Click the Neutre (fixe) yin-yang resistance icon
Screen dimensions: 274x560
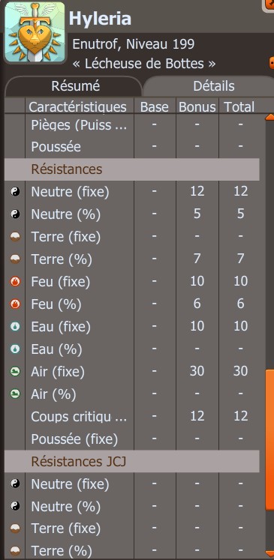pyautogui.click(x=15, y=192)
